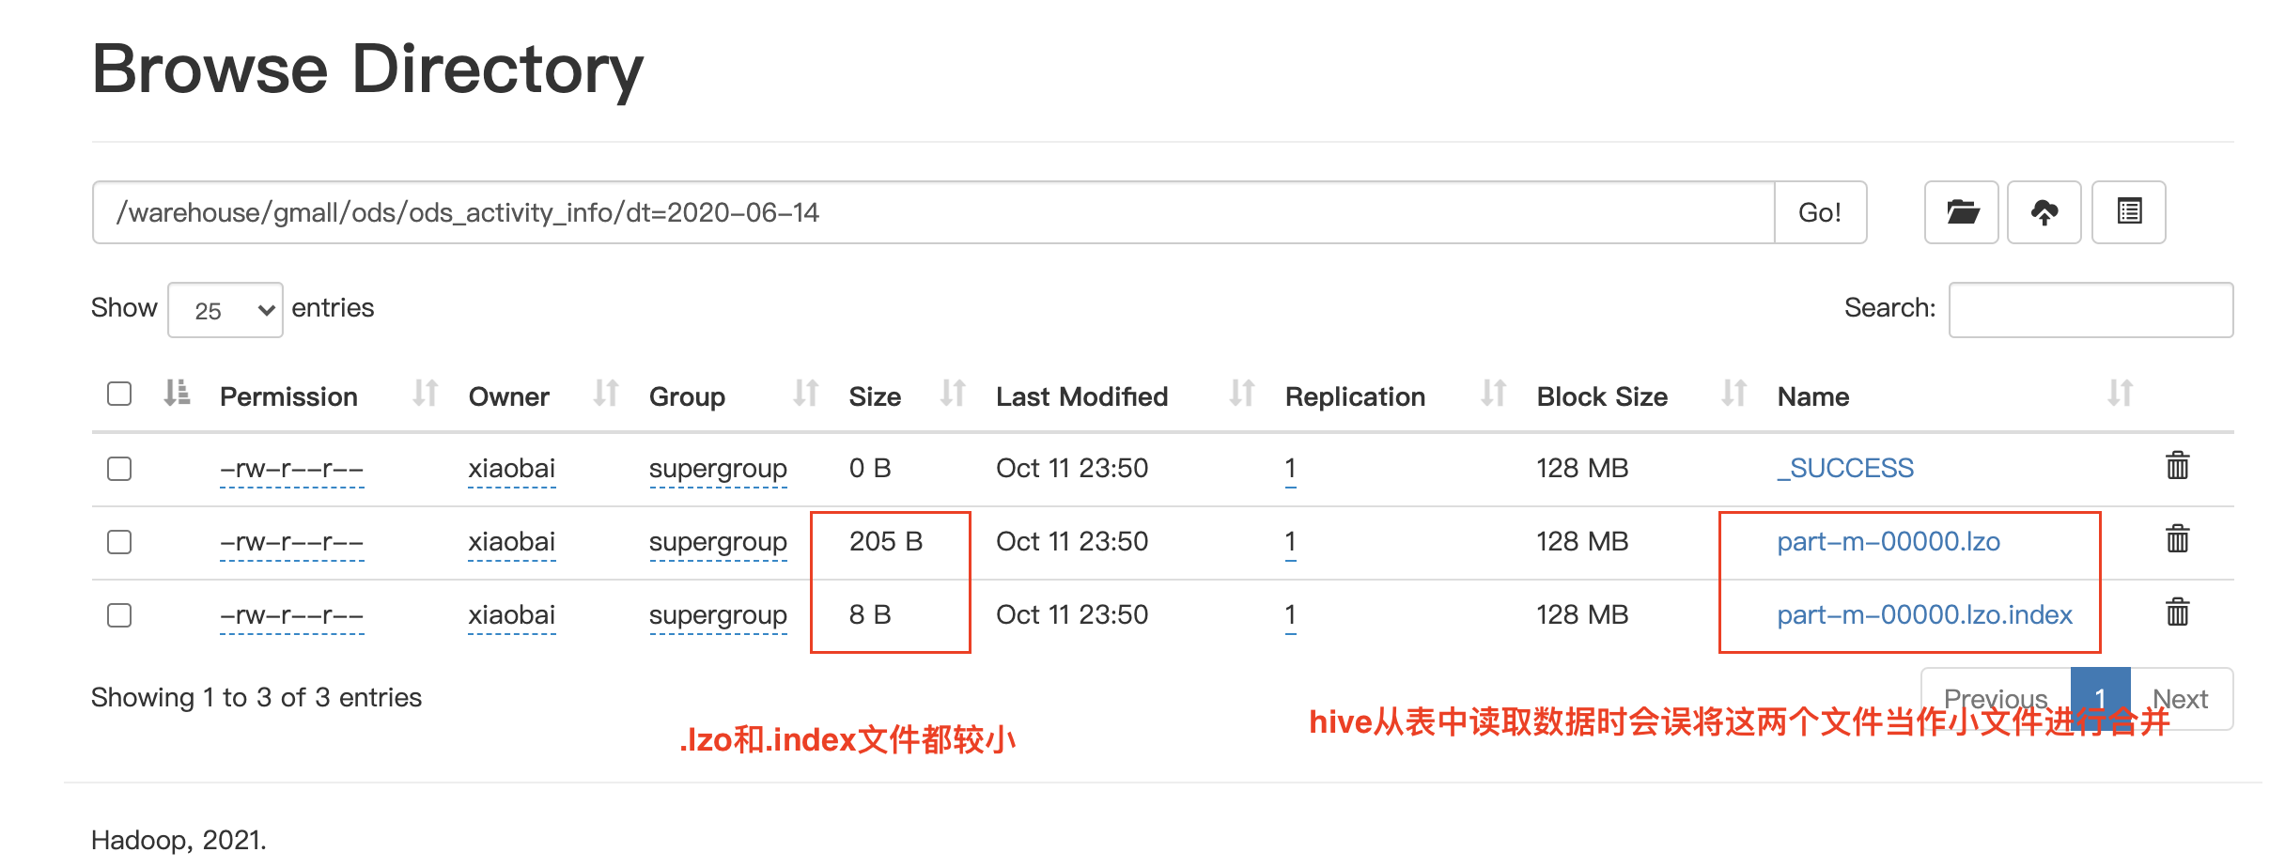Click the 8 B size cell
Image resolution: width=2285 pixels, height=868 pixels.
click(870, 614)
